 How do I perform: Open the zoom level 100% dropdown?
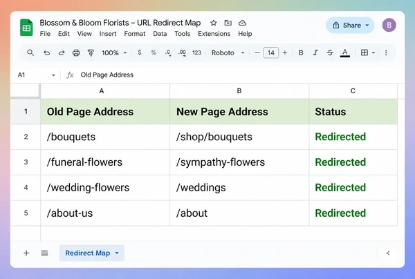pos(114,53)
